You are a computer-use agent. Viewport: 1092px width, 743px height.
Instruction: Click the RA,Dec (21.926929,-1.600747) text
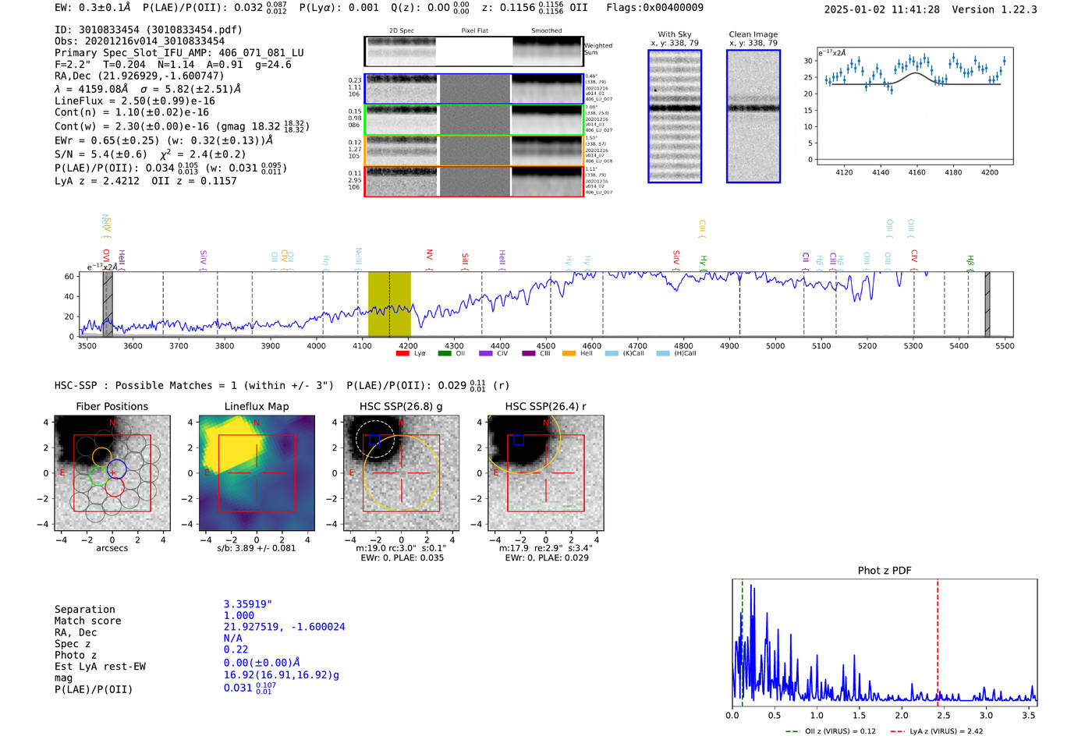click(x=140, y=76)
